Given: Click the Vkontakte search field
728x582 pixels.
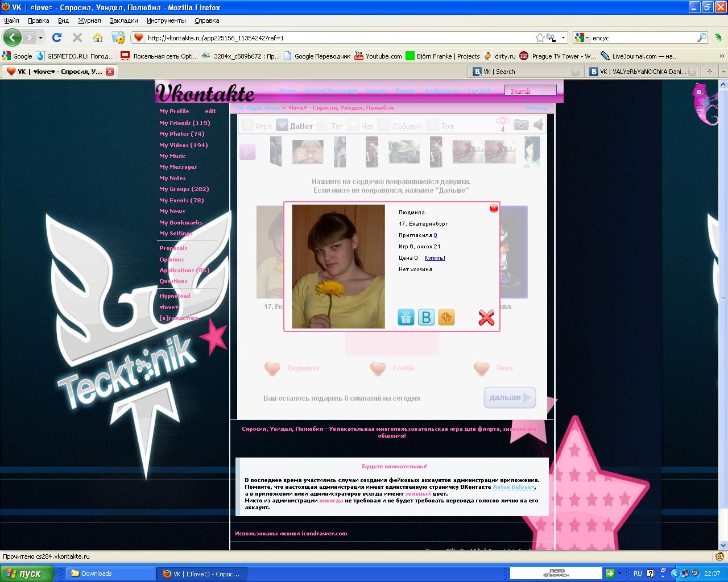Looking at the screenshot, I should pyautogui.click(x=530, y=91).
